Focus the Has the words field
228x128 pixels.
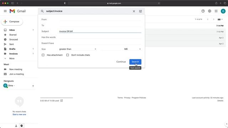[x=100, y=37]
